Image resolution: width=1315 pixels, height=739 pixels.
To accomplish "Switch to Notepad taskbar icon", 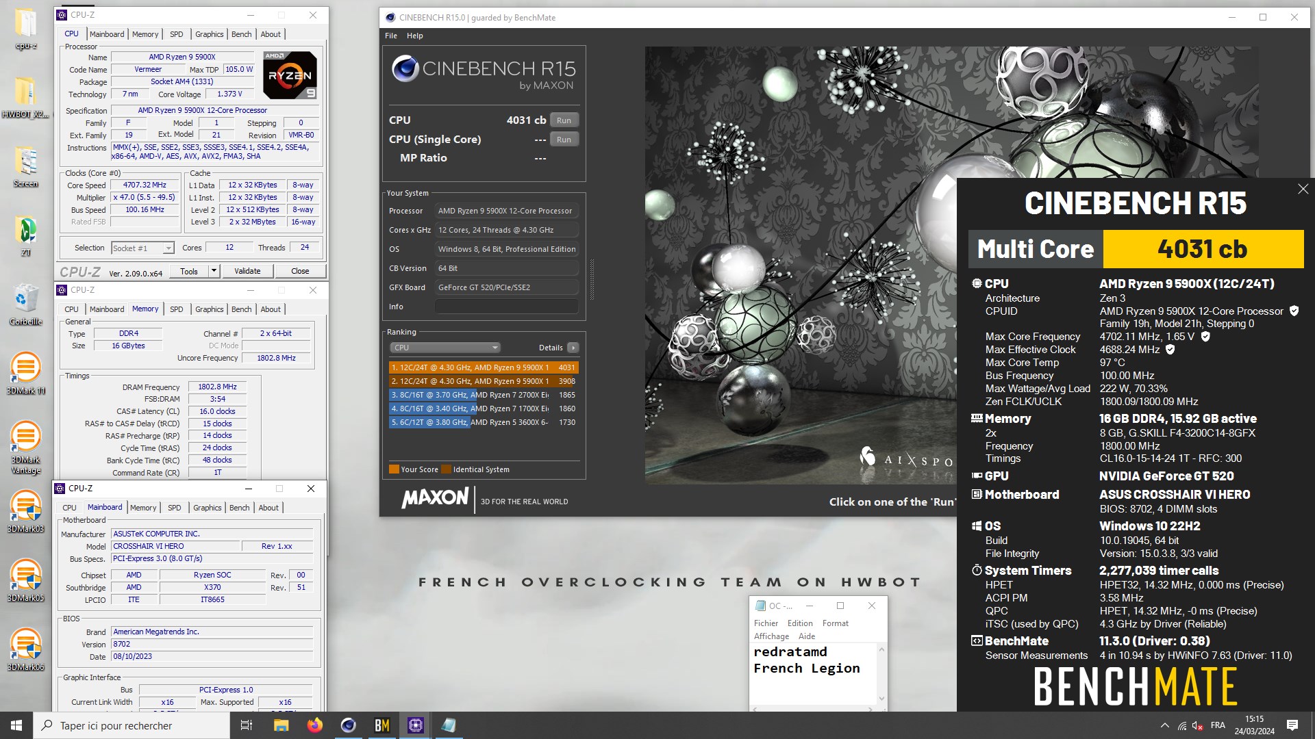I will [449, 725].
